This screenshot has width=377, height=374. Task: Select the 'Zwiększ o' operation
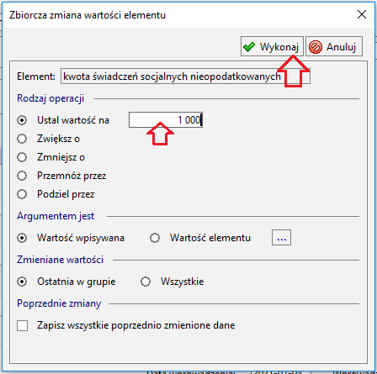22,139
